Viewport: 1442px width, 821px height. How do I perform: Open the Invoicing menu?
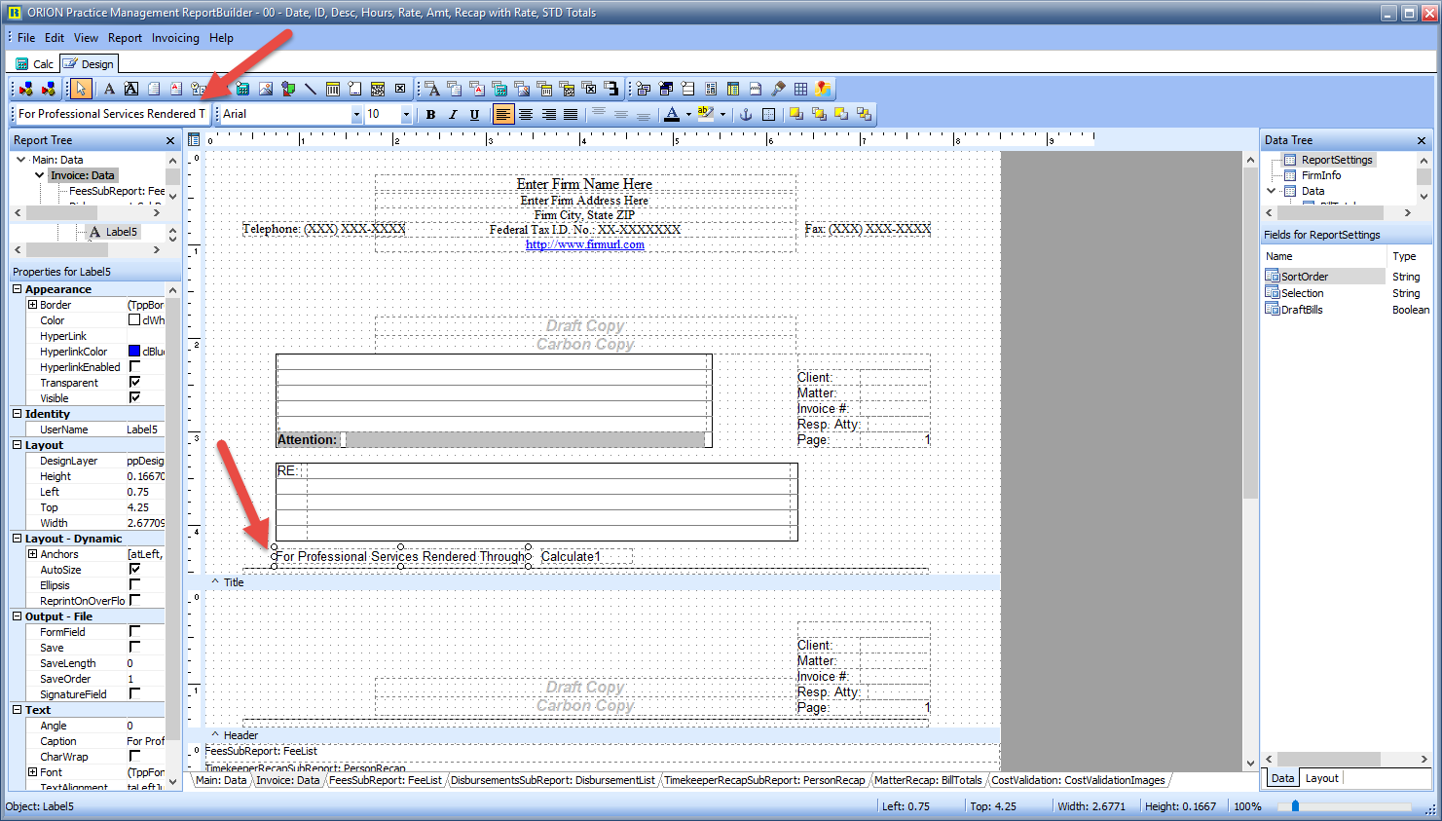[x=175, y=38]
